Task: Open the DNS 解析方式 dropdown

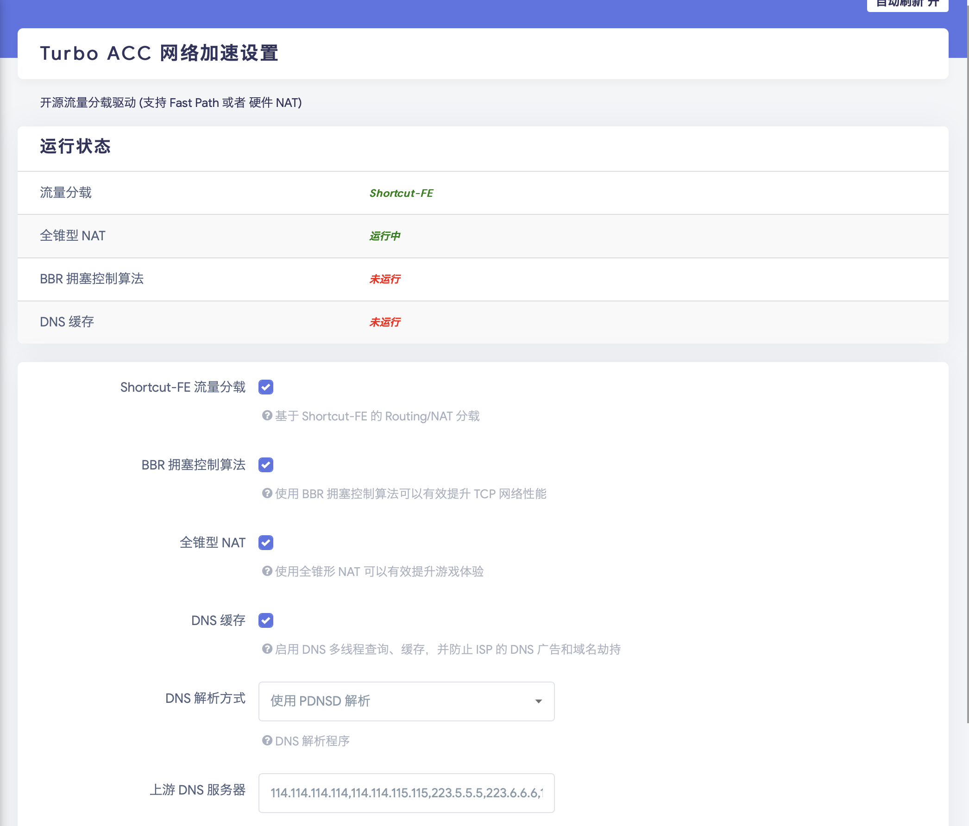Action: click(x=406, y=701)
